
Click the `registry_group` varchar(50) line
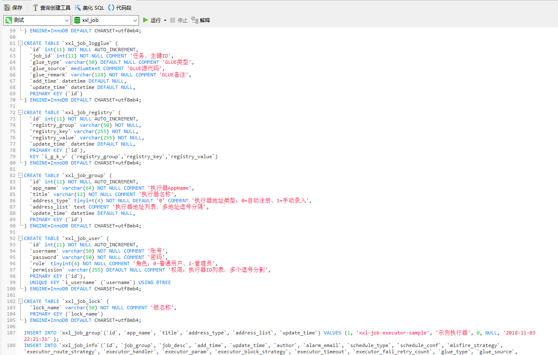(x=86, y=125)
